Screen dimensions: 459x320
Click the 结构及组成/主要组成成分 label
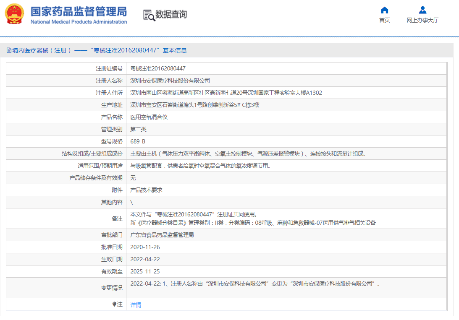click(x=92, y=154)
